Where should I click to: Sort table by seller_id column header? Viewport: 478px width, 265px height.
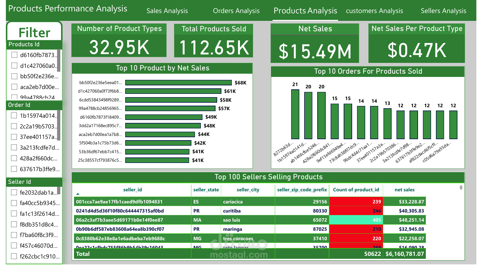click(132, 190)
